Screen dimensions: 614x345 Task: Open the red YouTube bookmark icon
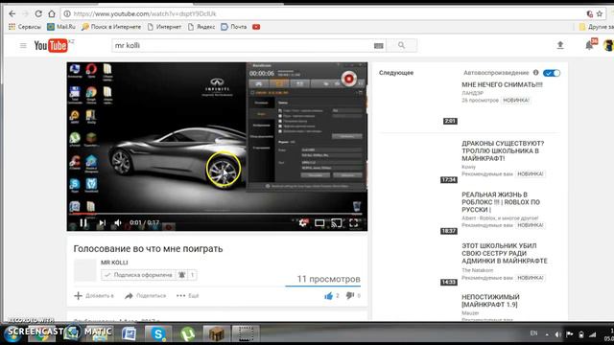pyautogui.click(x=256, y=27)
